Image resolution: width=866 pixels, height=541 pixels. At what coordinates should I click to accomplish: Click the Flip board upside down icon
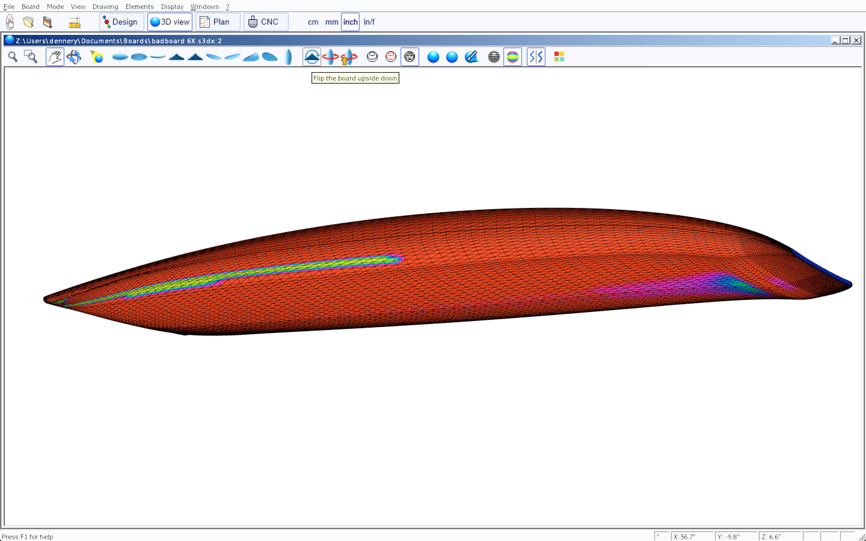pos(311,57)
